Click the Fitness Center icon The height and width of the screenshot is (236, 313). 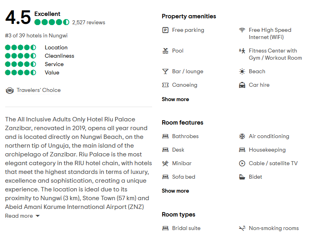242,51
